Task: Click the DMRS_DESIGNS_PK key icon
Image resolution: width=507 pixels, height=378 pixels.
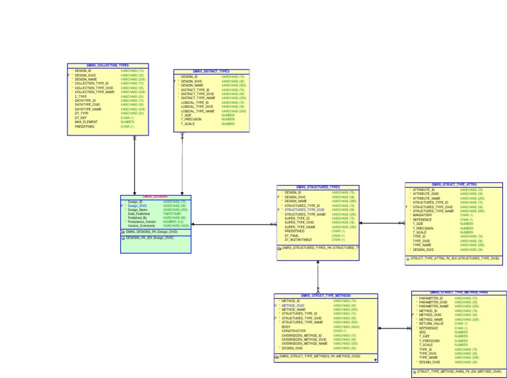Action: (x=123, y=232)
